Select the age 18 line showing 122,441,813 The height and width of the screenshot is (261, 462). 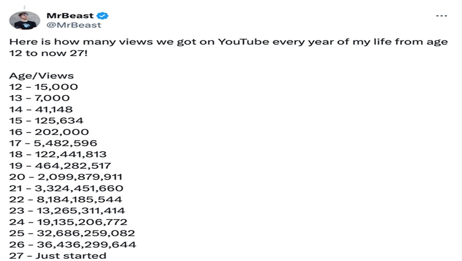tap(58, 155)
